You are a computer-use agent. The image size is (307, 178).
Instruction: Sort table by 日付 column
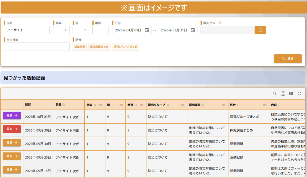34,105
